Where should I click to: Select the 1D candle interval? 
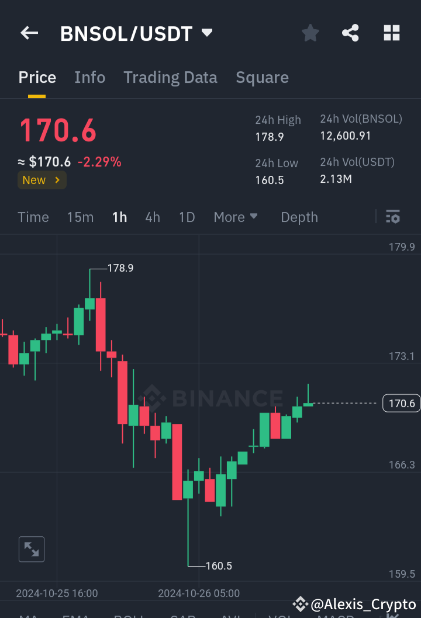[x=187, y=217]
